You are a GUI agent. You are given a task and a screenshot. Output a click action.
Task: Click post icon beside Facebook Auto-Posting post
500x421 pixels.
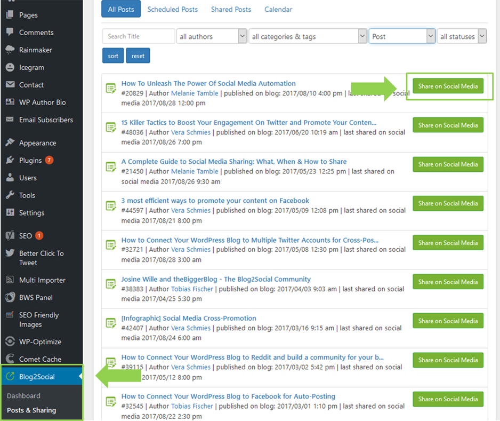[111, 401]
